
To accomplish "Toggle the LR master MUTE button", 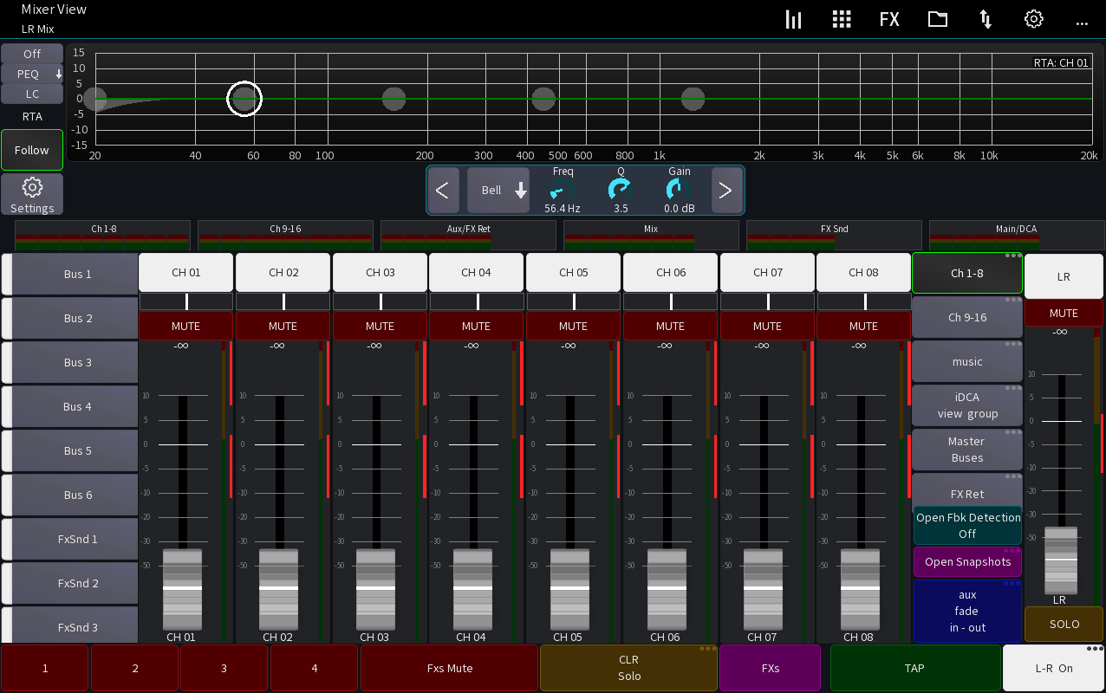I will [x=1064, y=313].
